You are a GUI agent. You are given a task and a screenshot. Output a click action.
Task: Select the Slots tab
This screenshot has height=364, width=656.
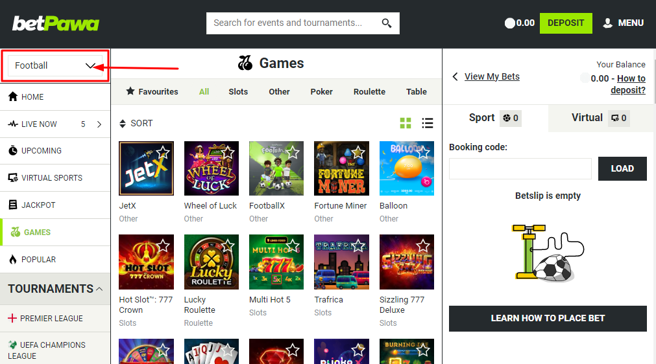(x=238, y=91)
